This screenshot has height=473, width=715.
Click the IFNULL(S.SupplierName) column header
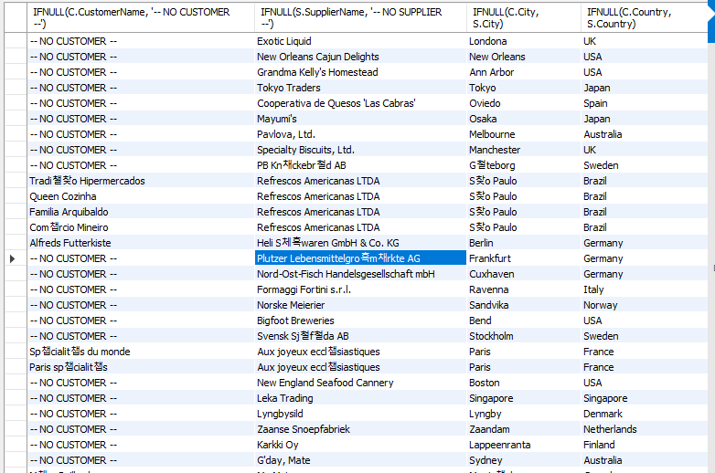[x=360, y=17]
